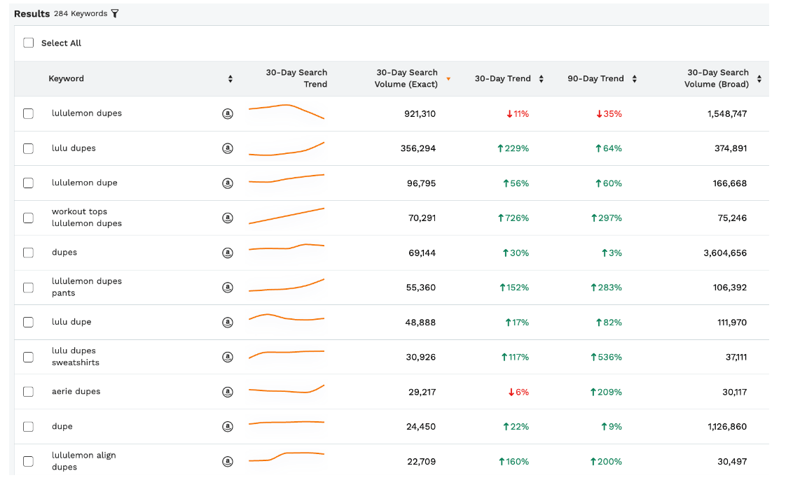The image size is (793, 480).
Task: Click exact volume value 69,144
Action: [x=422, y=253]
